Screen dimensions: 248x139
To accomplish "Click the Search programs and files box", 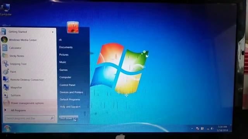I will (x=30, y=118).
